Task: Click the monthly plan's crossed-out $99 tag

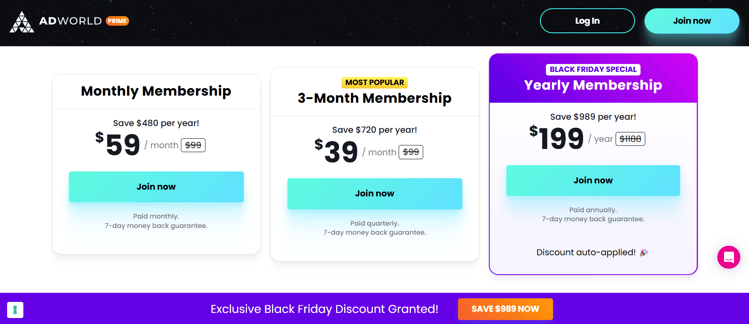Action: (x=193, y=145)
